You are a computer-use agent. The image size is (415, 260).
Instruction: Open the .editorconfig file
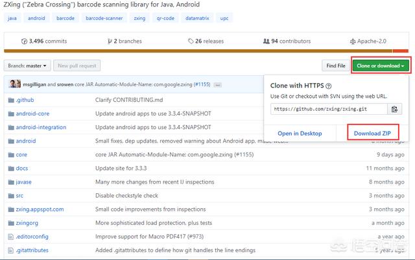(32, 237)
